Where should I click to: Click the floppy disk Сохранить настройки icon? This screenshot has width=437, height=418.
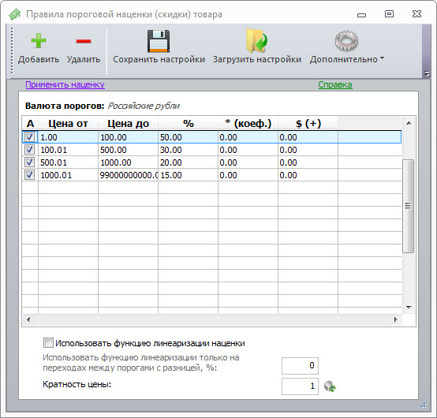point(159,41)
